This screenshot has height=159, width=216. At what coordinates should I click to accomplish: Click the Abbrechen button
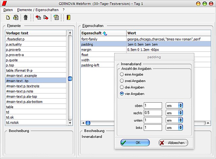(x=173, y=142)
